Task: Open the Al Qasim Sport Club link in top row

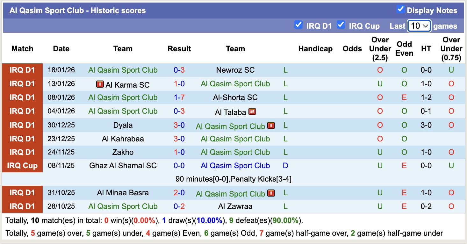Action: coord(123,70)
